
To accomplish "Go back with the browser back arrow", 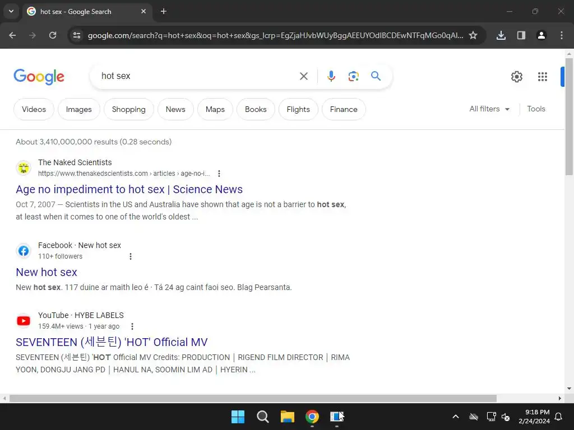I will (x=12, y=35).
